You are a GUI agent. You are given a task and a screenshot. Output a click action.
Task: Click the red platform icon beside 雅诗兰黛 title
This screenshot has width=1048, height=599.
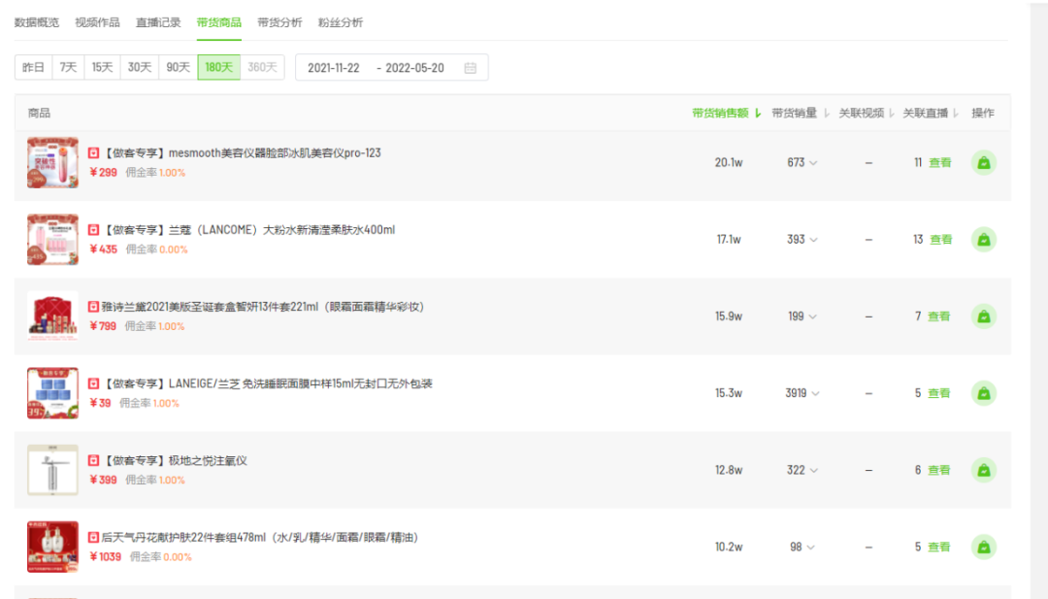(x=93, y=307)
